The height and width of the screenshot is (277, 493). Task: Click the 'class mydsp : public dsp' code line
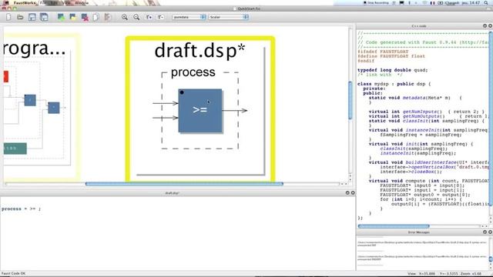[394, 84]
